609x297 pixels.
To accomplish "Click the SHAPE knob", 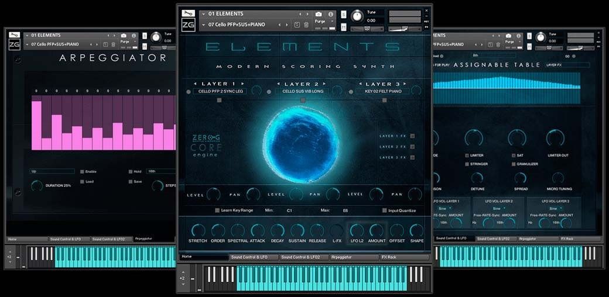I will (416, 230).
